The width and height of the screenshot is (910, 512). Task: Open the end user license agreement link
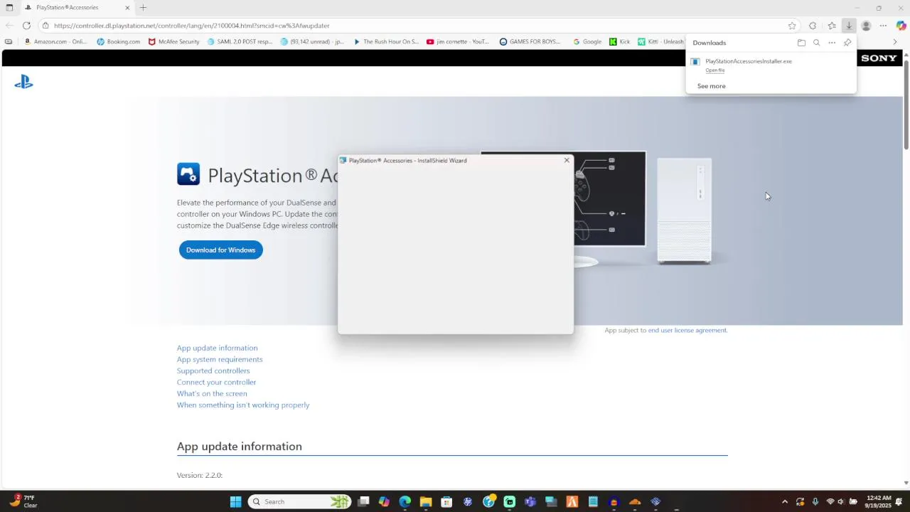click(687, 330)
